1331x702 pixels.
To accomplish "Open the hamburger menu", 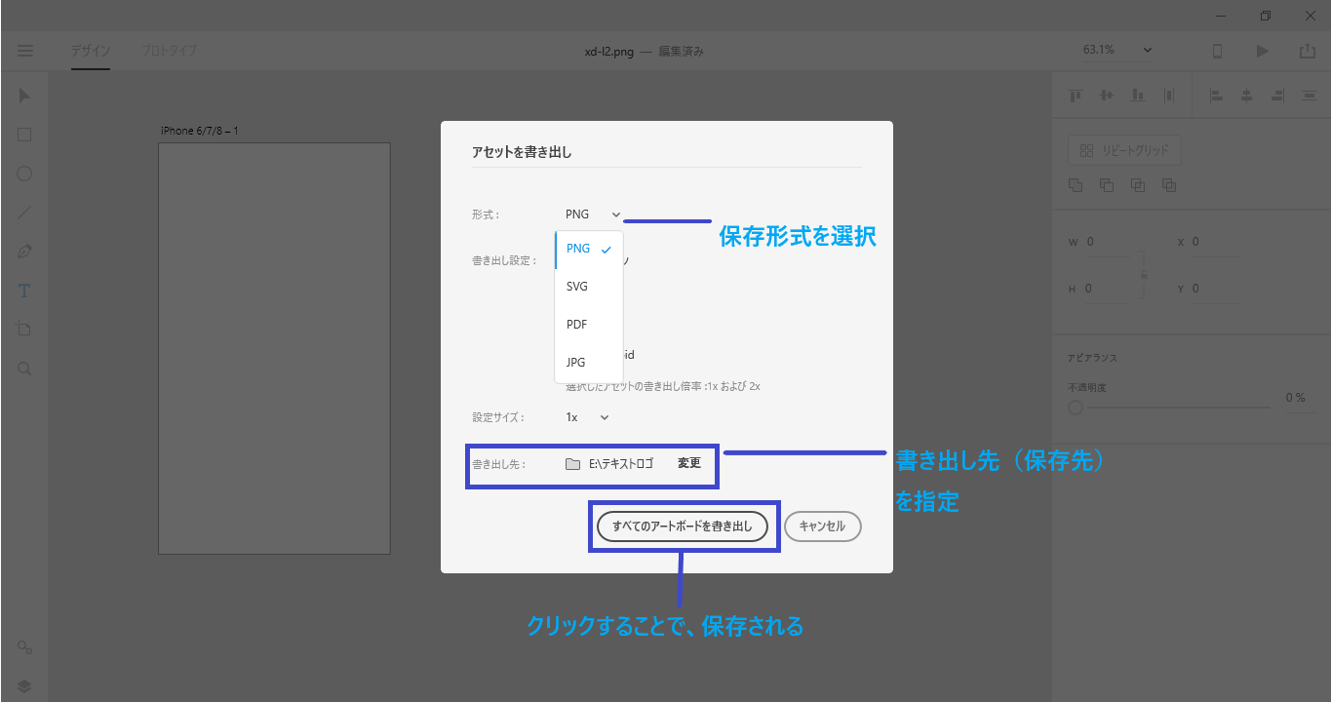I will (x=25, y=51).
